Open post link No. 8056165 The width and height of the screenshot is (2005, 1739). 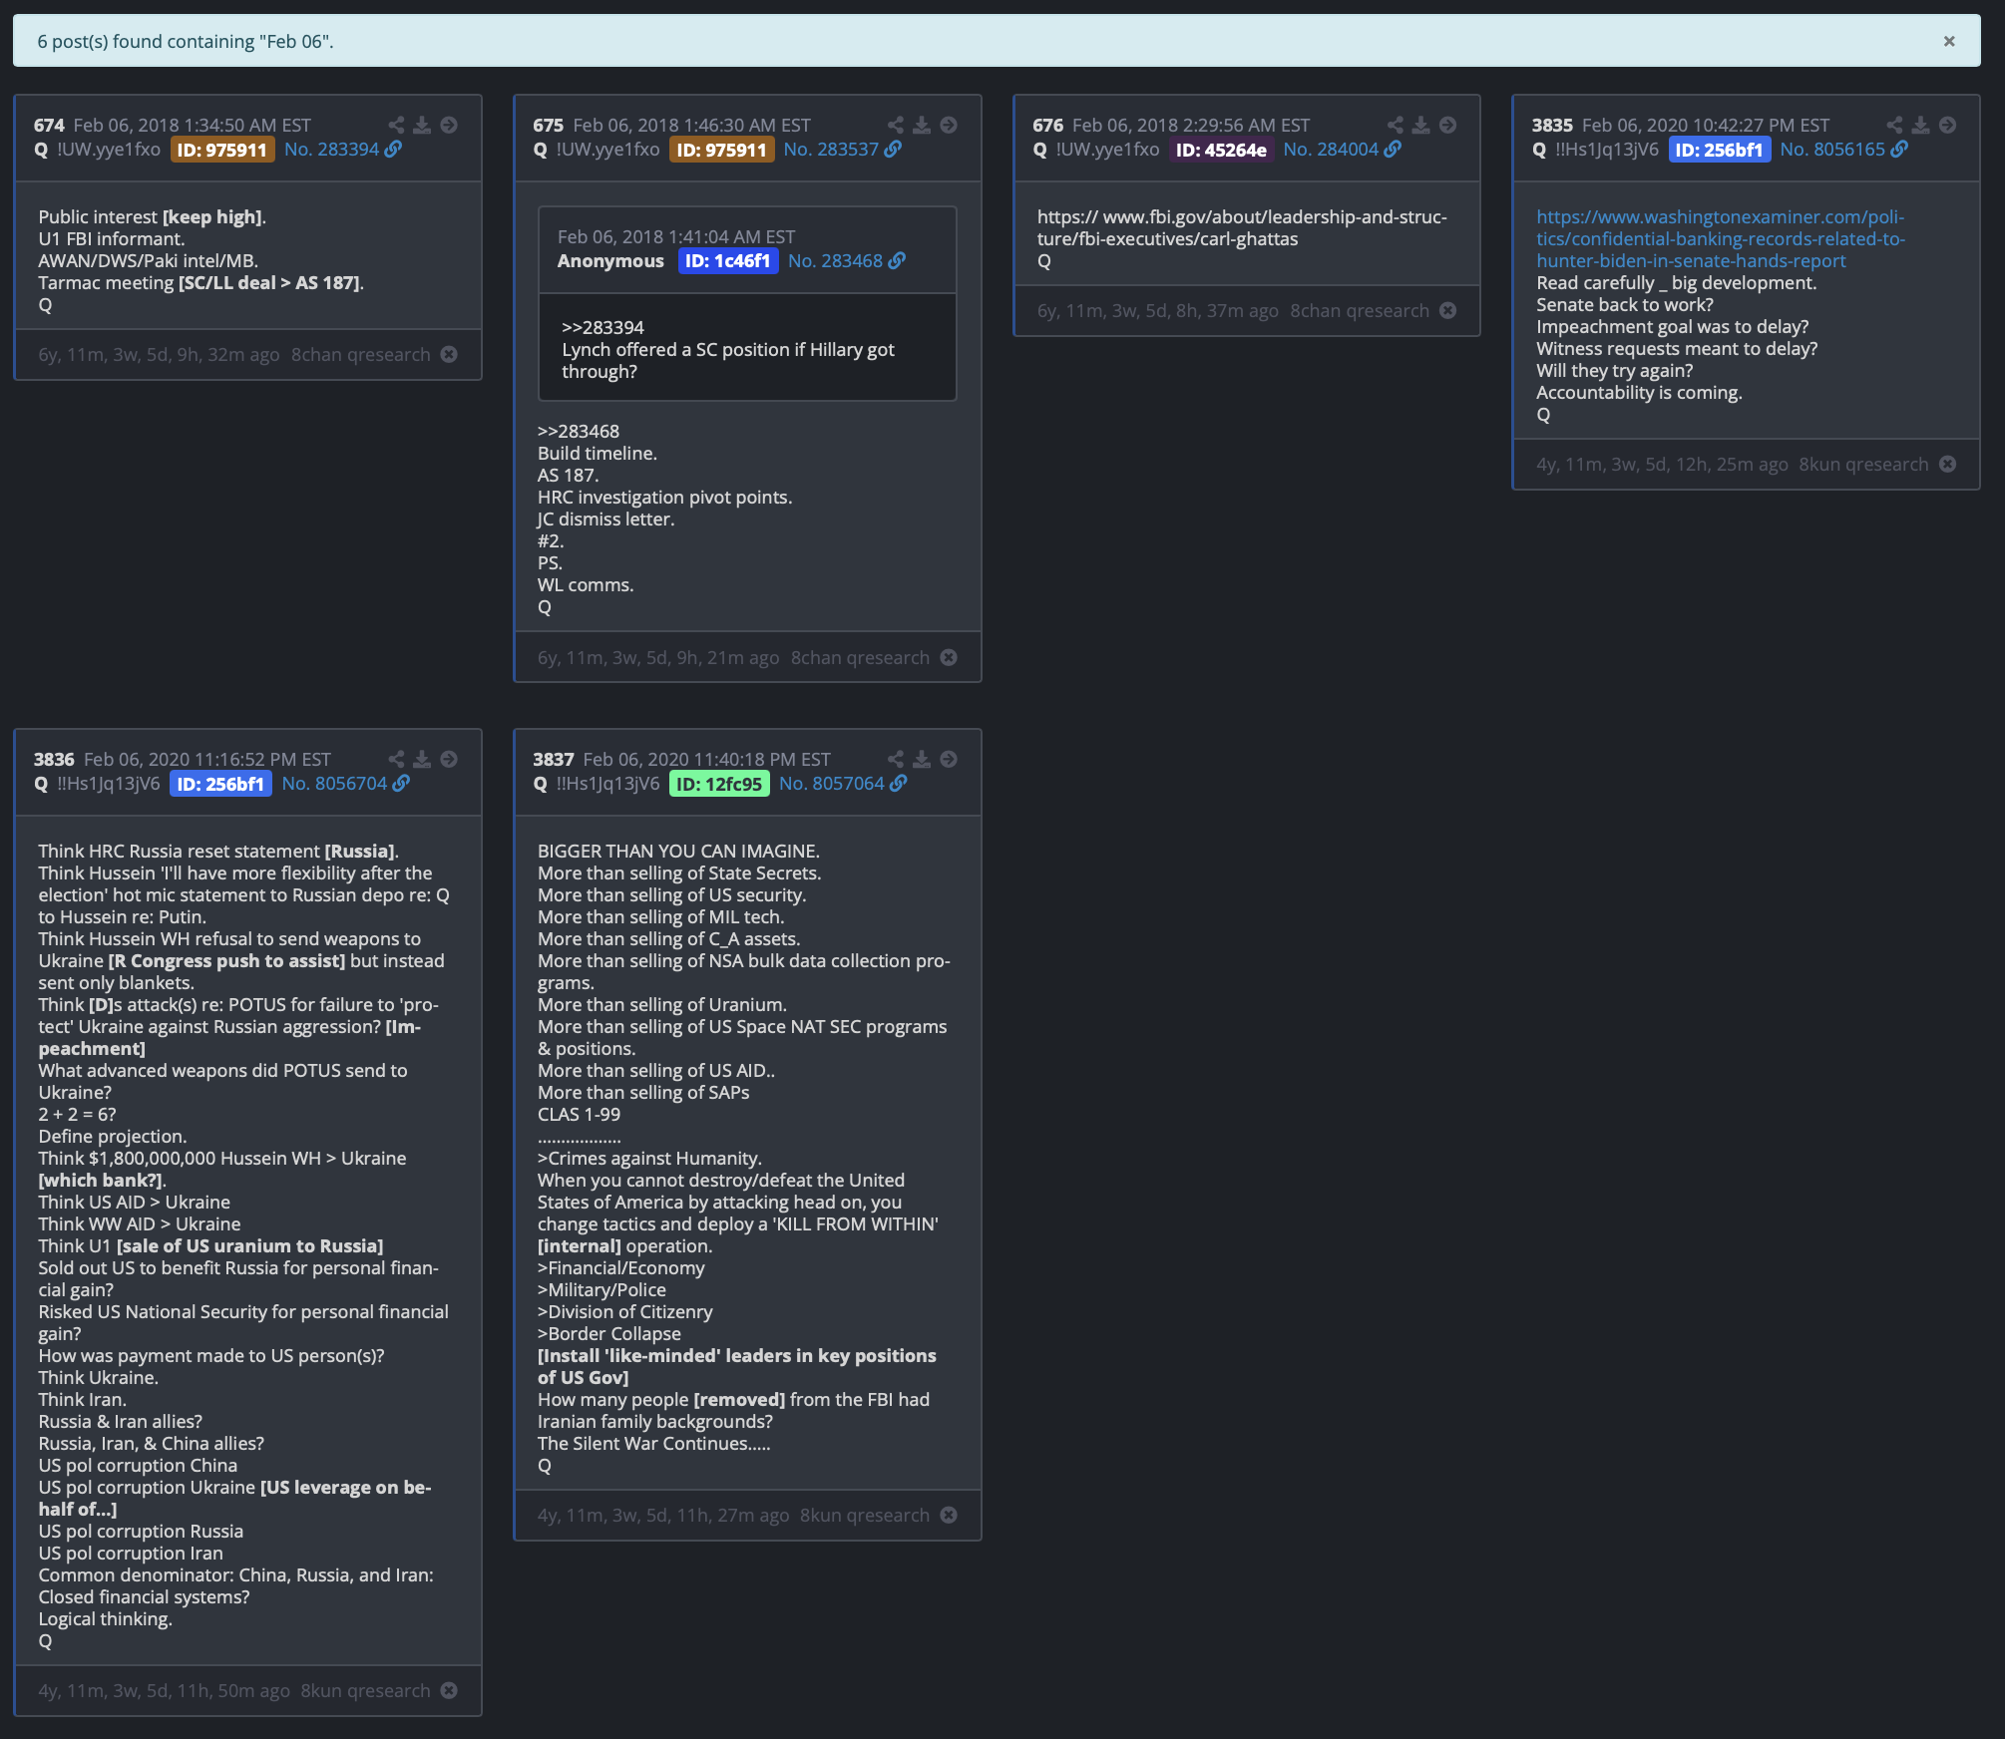[1832, 149]
